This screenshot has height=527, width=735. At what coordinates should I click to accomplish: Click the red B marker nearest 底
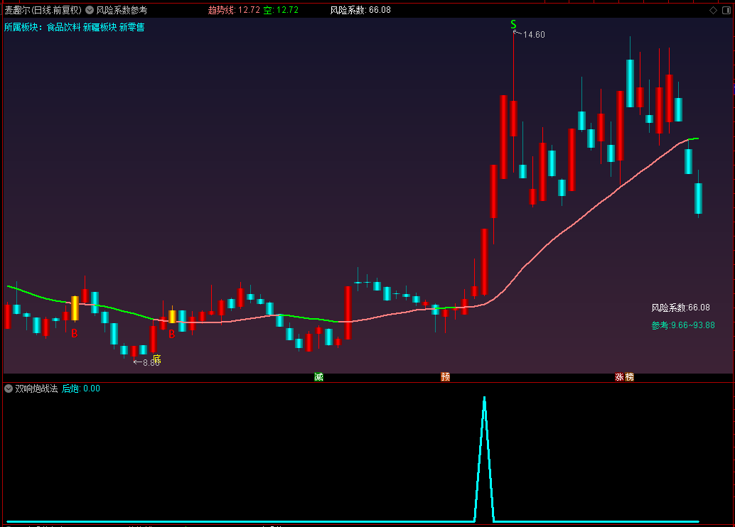(x=171, y=334)
